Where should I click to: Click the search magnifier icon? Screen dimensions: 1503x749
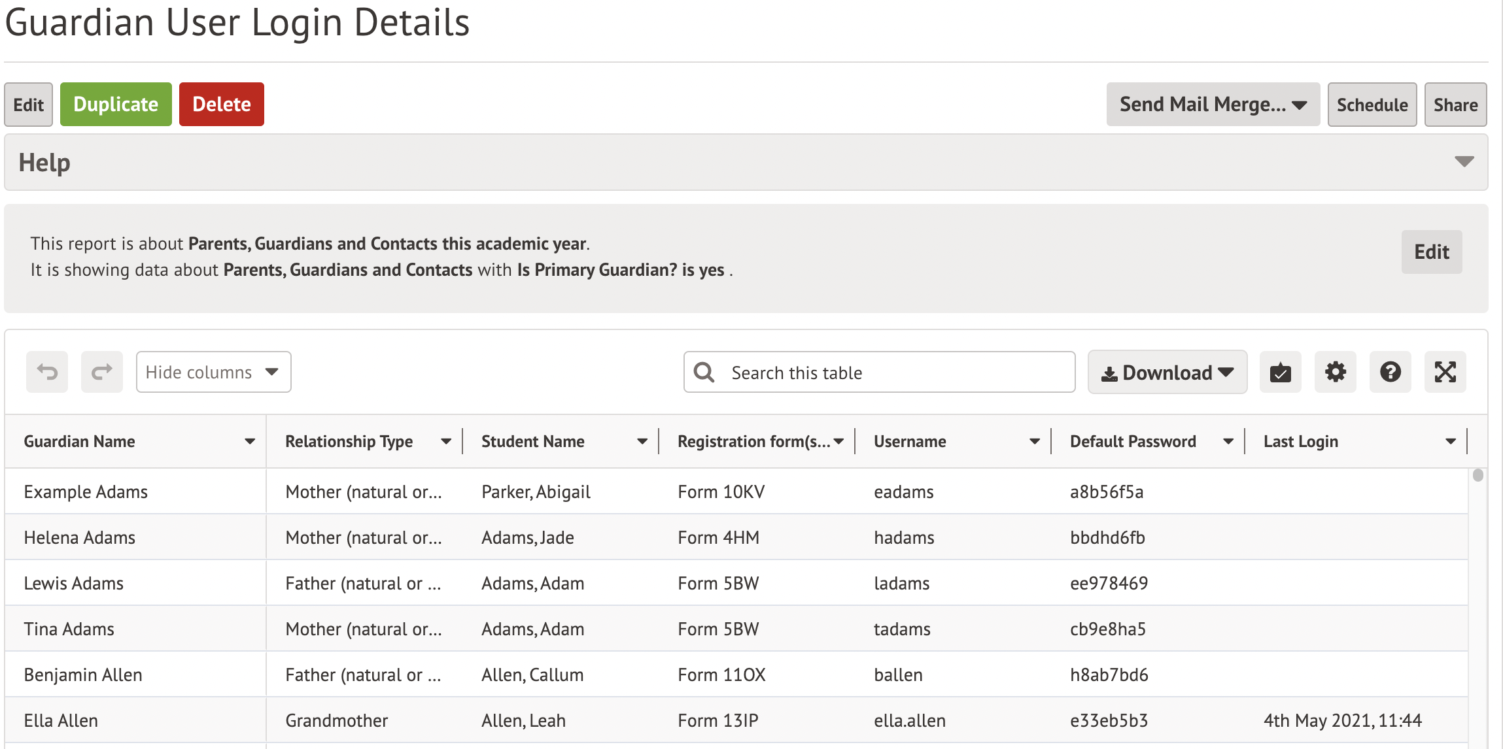click(x=704, y=373)
